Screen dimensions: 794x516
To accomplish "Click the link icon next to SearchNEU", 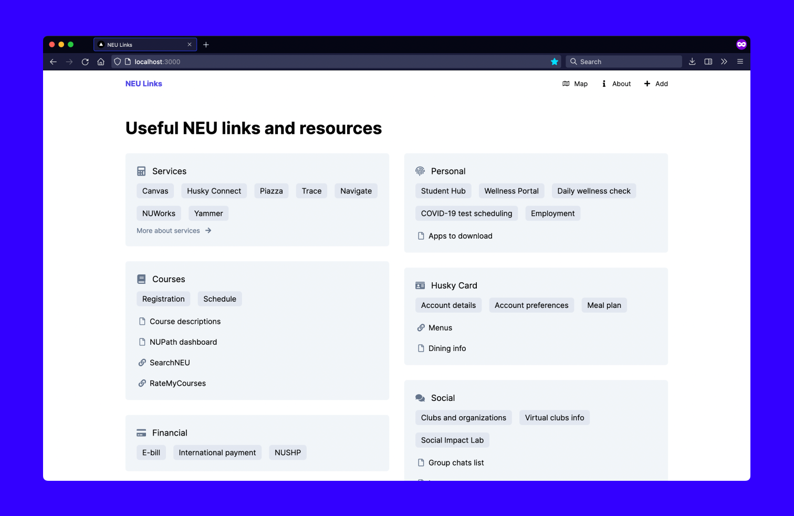I will [142, 363].
